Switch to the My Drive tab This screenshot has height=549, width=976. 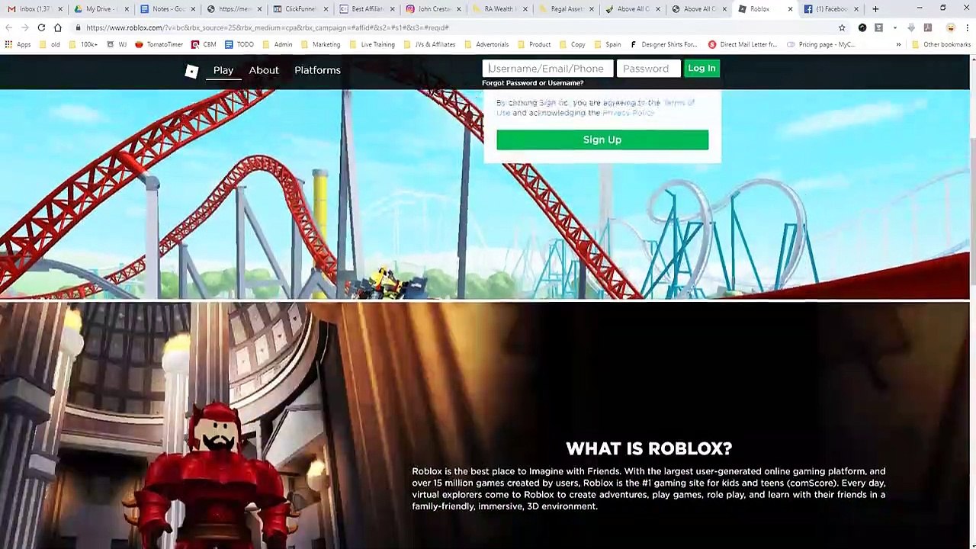(x=101, y=9)
